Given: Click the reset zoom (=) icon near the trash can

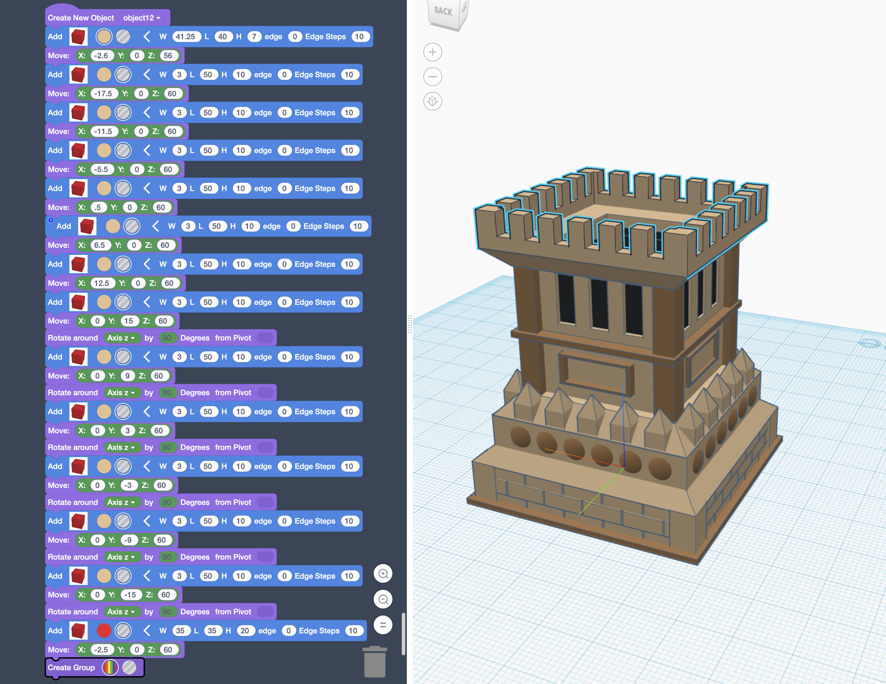Looking at the screenshot, I should (383, 625).
